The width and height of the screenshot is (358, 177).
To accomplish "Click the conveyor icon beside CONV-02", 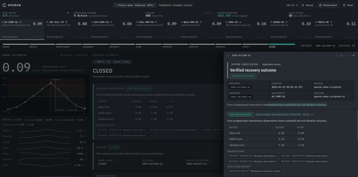I will (240, 22).
